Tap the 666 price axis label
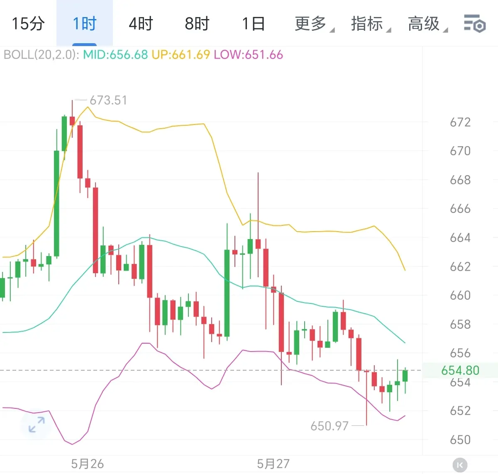This screenshot has height=474, width=498. [460, 209]
